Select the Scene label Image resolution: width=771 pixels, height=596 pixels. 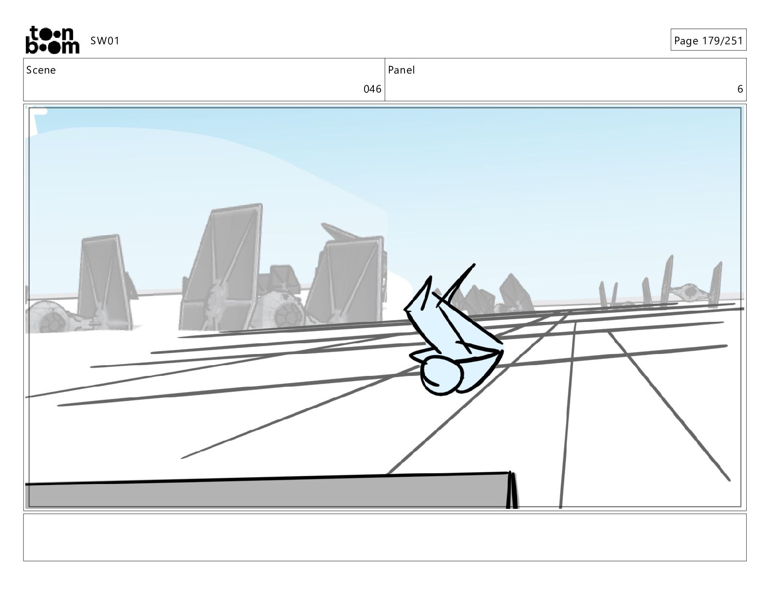click(x=41, y=70)
